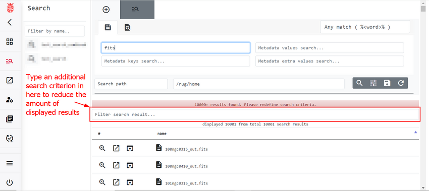Zoom into details of 100ngc0315_out.fits

pos(102,148)
